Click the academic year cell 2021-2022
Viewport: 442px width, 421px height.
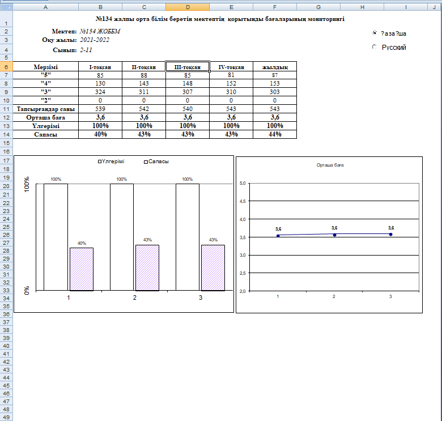[95, 40]
